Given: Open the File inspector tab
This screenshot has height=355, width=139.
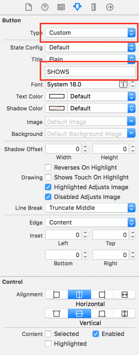Looking at the screenshot, I should coord(29,7).
